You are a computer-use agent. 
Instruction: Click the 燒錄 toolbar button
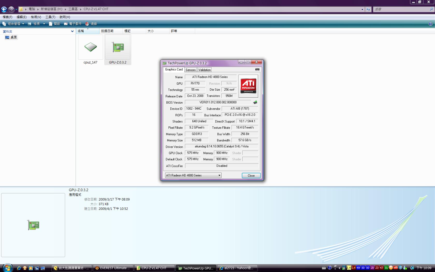[91, 24]
